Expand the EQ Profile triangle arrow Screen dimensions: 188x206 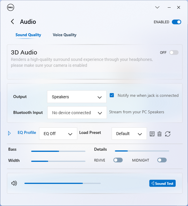point(9,133)
